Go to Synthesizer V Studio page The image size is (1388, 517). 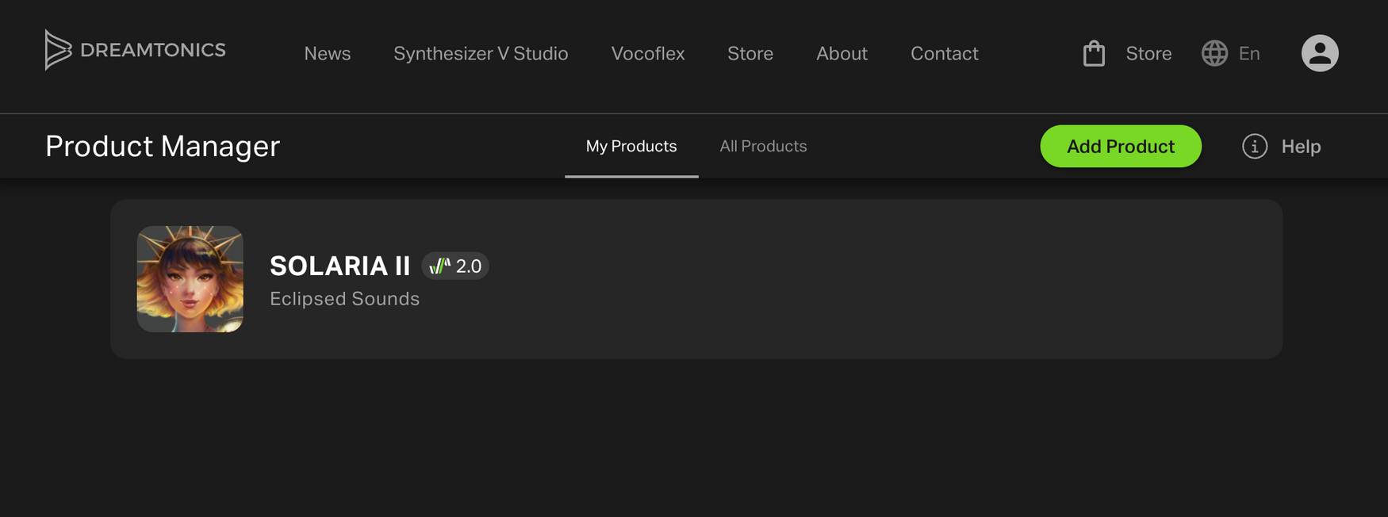tap(481, 53)
